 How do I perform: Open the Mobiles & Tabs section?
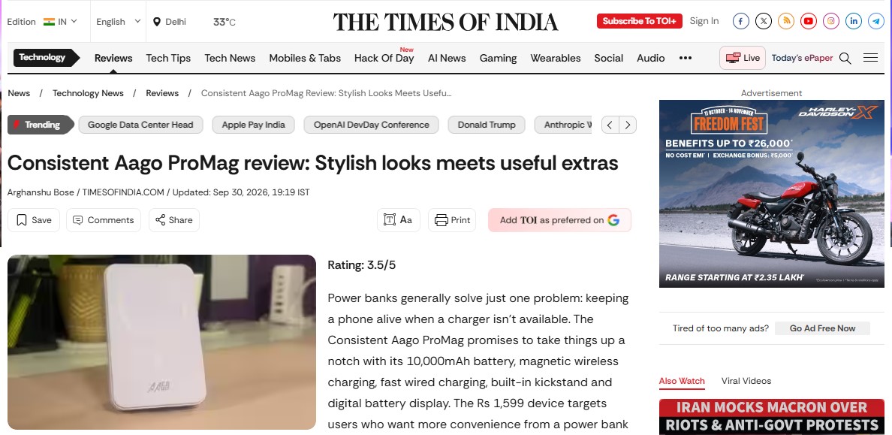(305, 58)
